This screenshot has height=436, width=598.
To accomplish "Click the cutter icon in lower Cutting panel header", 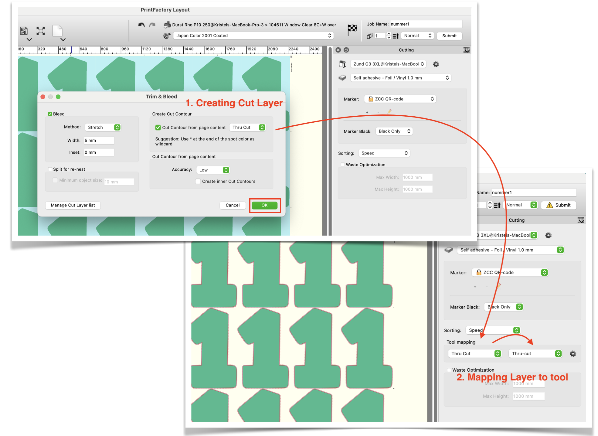I will [x=581, y=220].
